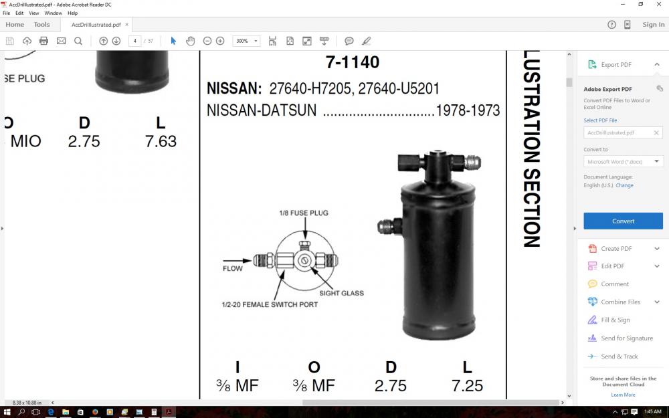This screenshot has height=418, width=669.
Task: Go to next page arrow
Action: point(116,41)
